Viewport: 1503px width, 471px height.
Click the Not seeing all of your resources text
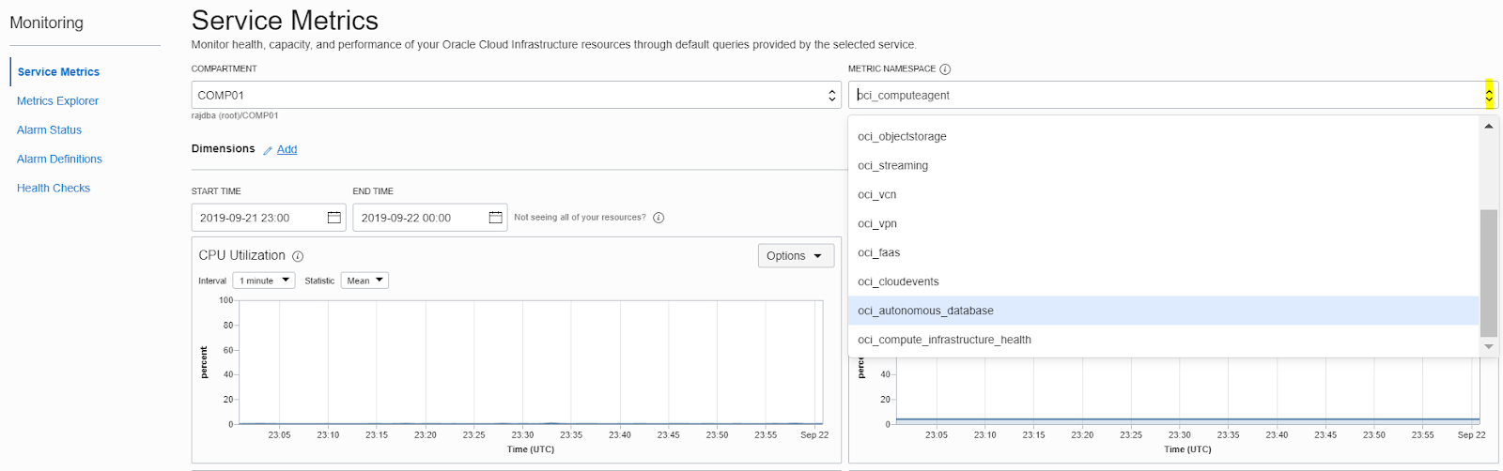[580, 218]
